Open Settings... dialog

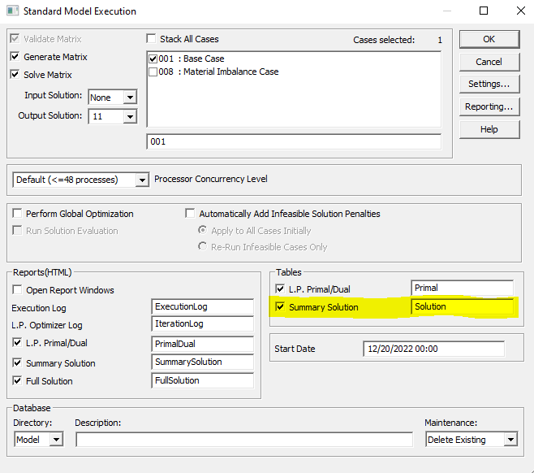pos(489,84)
